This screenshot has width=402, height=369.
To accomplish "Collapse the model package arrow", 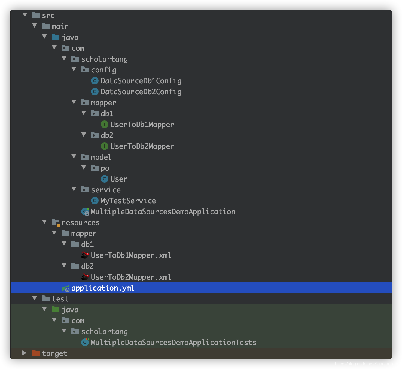I will click(x=74, y=157).
